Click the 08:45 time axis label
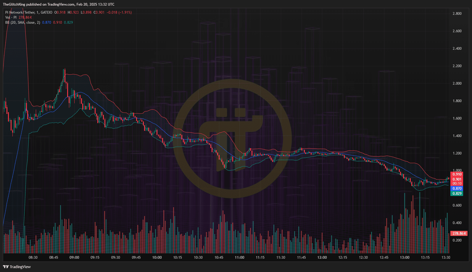 point(54,257)
